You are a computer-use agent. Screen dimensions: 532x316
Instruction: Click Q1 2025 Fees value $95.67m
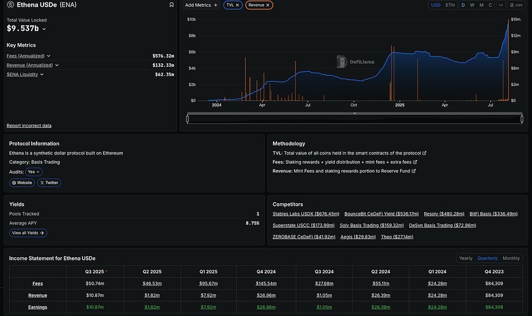(208, 283)
